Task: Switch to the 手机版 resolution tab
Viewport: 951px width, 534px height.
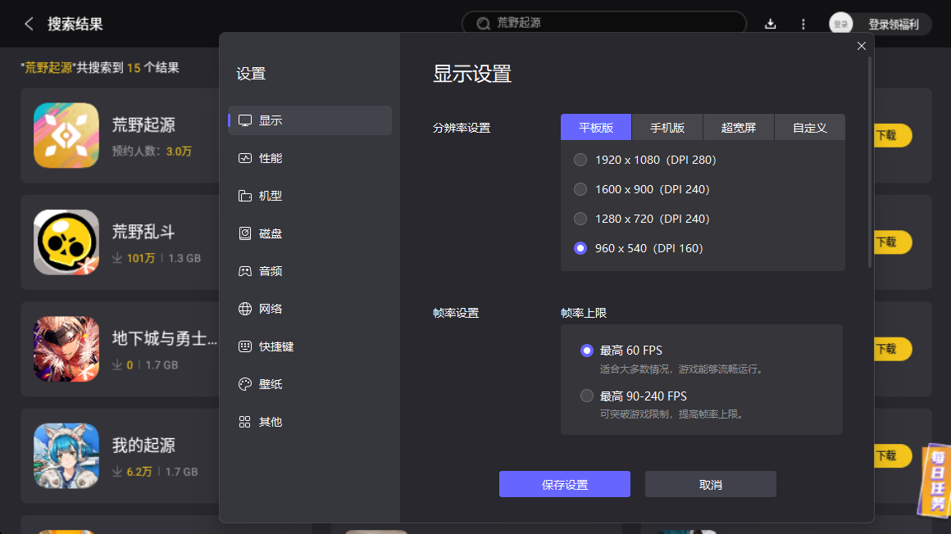Action: point(667,127)
